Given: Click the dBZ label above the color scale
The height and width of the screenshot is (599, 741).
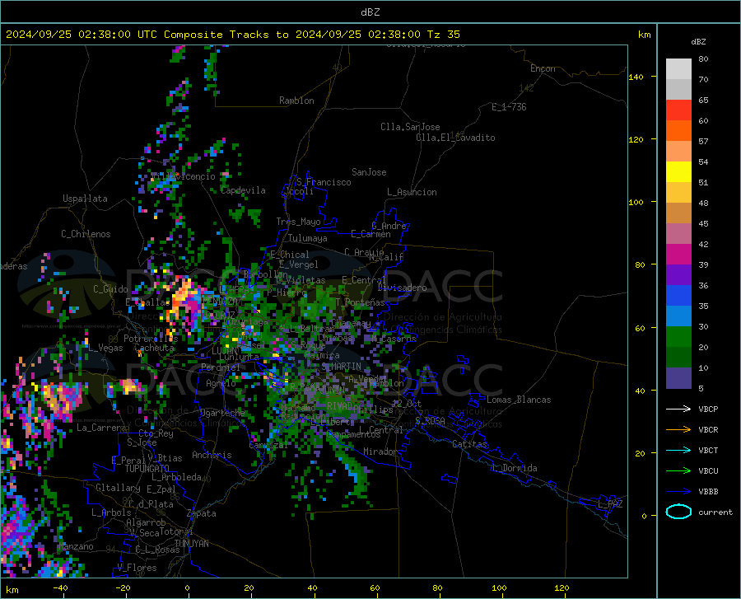Looking at the screenshot, I should coord(698,41).
